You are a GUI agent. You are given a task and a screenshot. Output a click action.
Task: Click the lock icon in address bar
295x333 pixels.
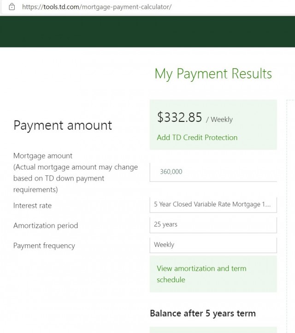point(12,7)
